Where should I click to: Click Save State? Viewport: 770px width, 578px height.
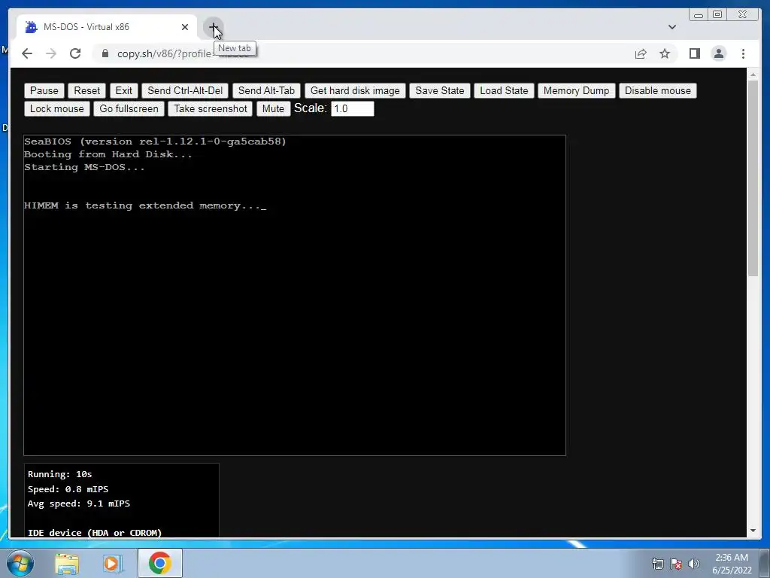point(439,90)
